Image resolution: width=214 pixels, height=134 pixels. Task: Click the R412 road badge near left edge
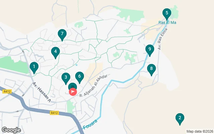7,91
